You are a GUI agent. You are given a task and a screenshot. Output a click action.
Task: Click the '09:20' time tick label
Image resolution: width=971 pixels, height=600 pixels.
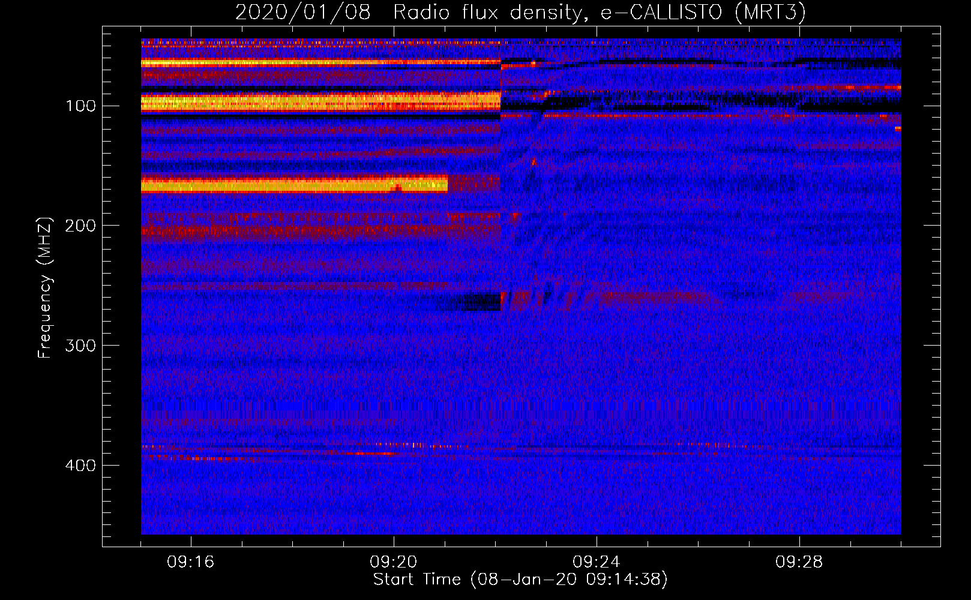click(394, 562)
